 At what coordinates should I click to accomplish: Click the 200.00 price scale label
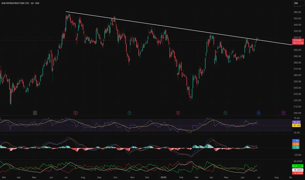point(297,113)
